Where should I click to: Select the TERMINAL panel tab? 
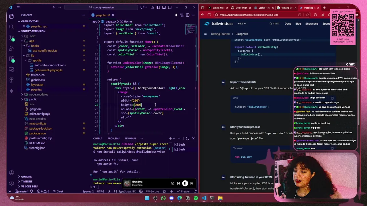tap(130, 138)
